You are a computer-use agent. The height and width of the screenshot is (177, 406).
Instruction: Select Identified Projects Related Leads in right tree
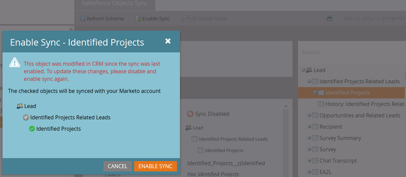360,81
